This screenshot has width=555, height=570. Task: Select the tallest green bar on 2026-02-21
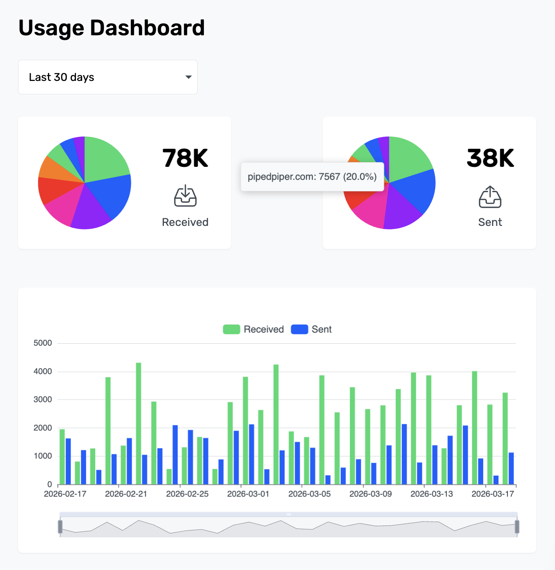[x=139, y=422]
